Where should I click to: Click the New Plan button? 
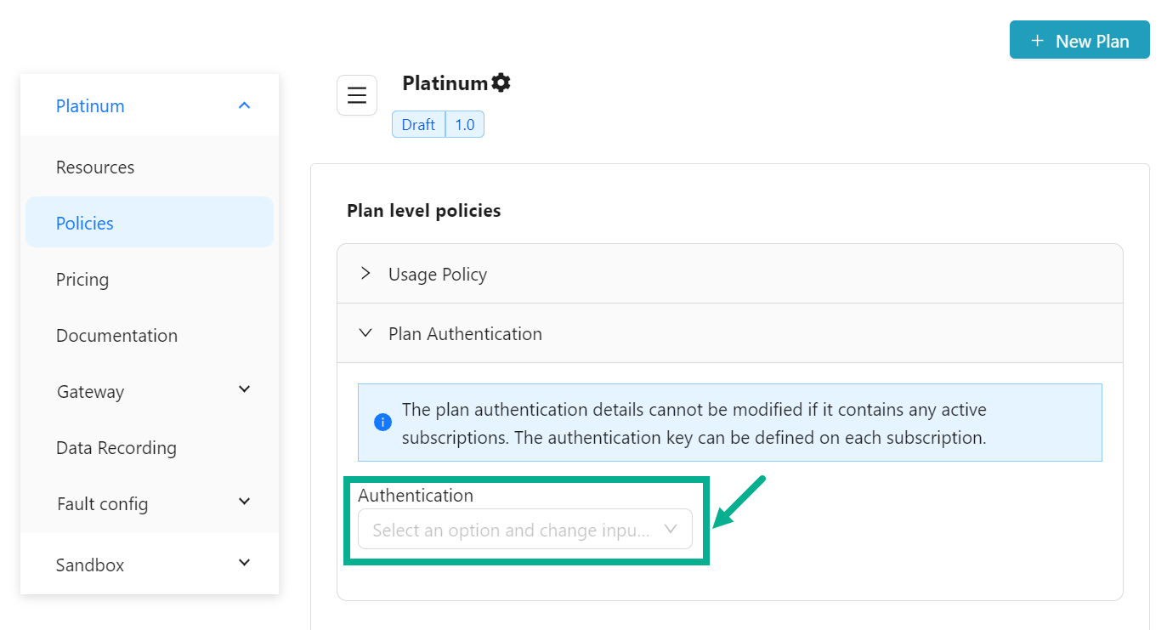pos(1079,41)
